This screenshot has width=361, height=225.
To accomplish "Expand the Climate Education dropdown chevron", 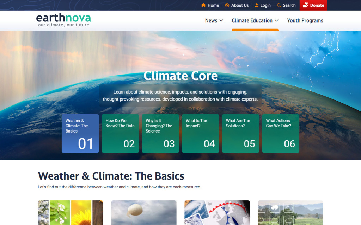I will tap(276, 21).
